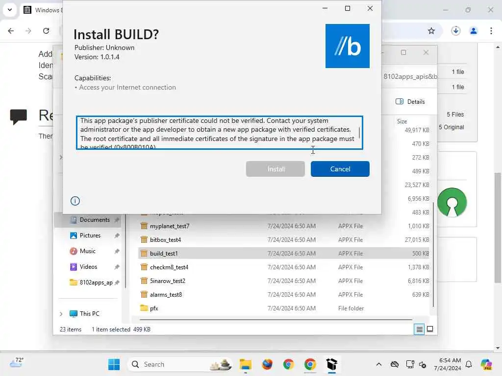
Task: Go back in the Chrome browser
Action: pyautogui.click(x=11, y=31)
